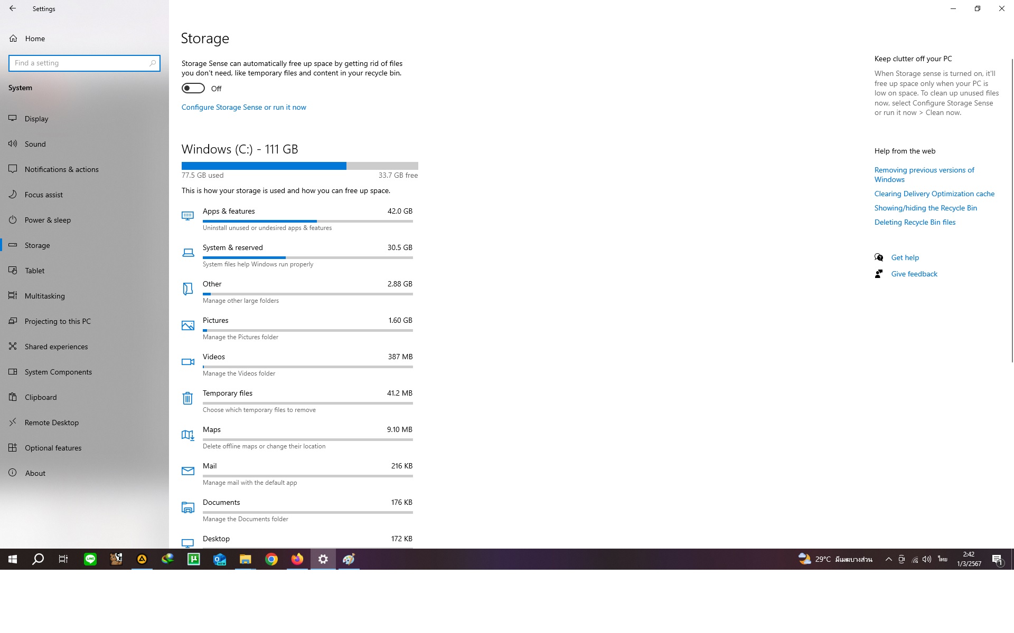The image size is (1014, 633).
Task: Open the Windows Start menu
Action: (13, 559)
